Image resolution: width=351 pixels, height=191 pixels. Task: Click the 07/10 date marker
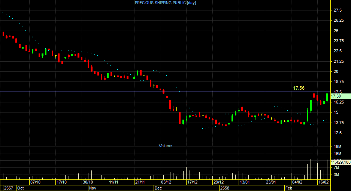(35, 182)
